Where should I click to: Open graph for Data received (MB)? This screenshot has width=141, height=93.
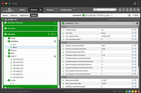(x=133, y=80)
